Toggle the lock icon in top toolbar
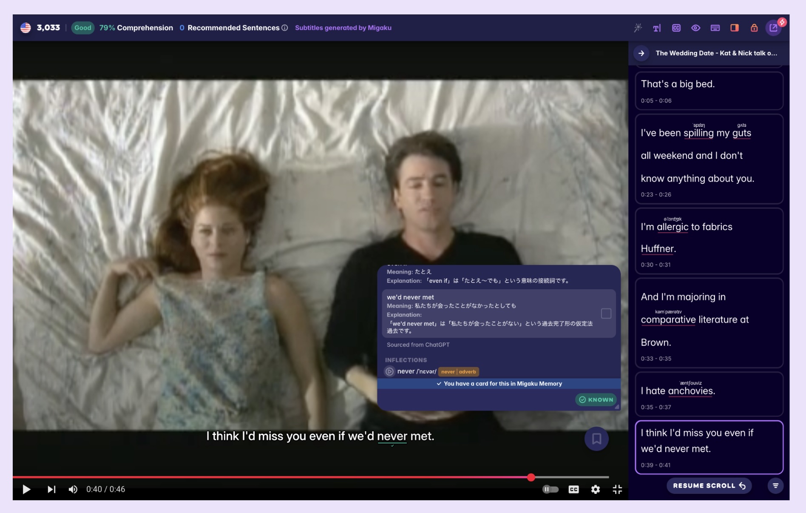The image size is (806, 513). pos(754,28)
